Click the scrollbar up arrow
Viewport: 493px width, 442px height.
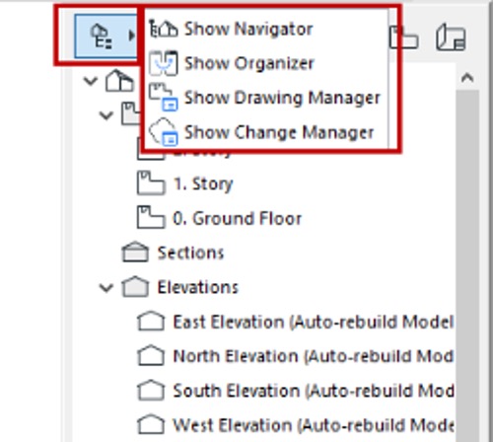point(467,78)
